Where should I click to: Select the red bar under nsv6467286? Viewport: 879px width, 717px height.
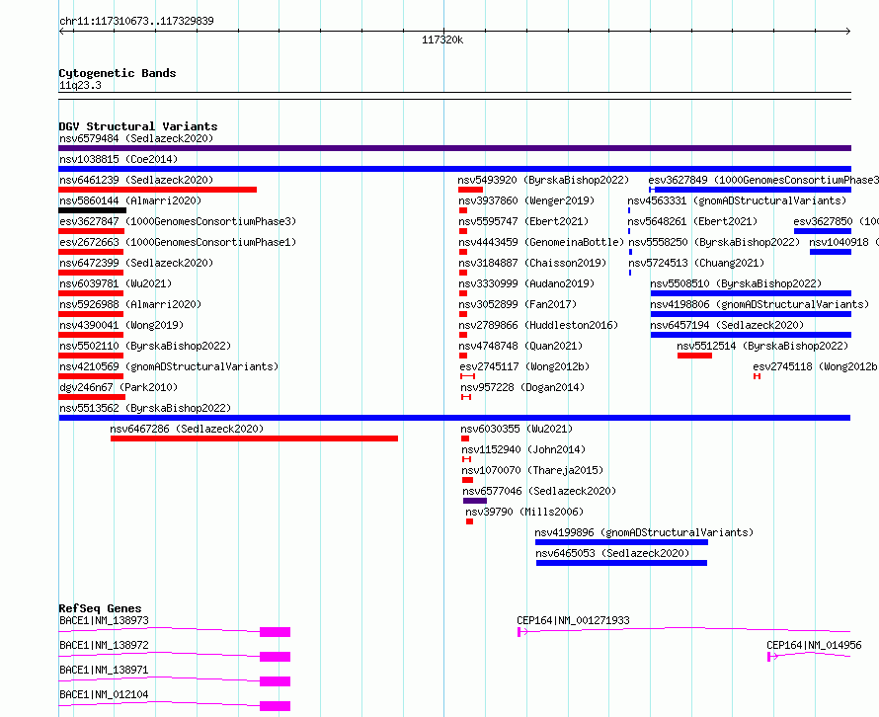(254, 438)
